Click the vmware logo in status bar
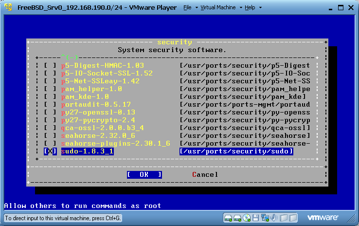This screenshot has height=226, width=359. (x=323, y=217)
